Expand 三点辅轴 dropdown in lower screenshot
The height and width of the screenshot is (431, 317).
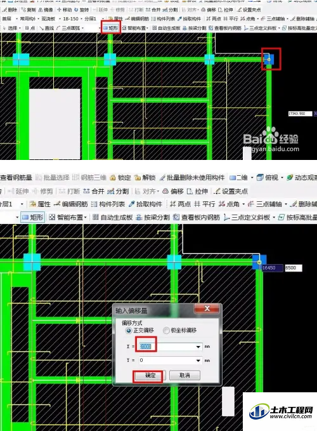[286, 204]
